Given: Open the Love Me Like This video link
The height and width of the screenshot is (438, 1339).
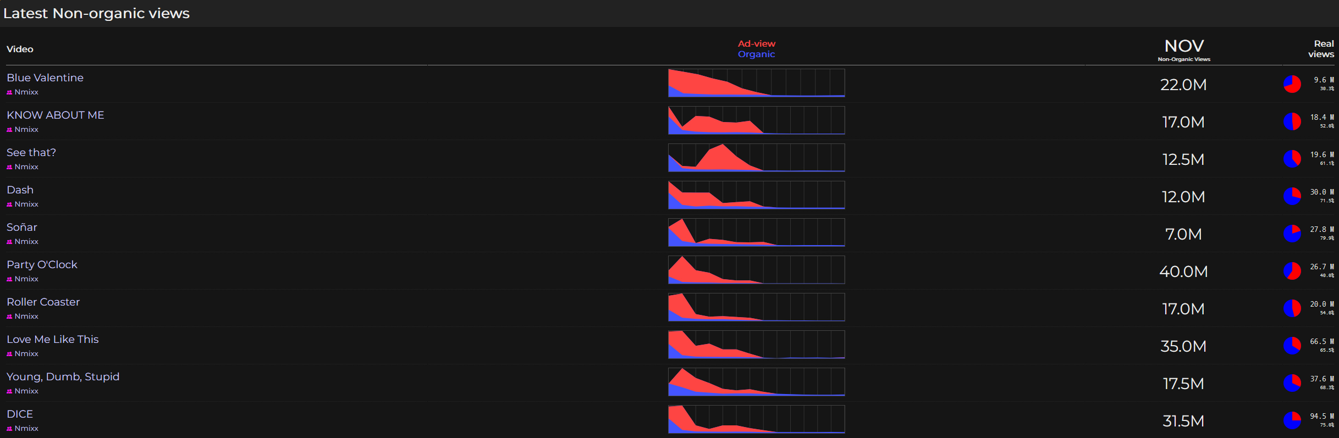Looking at the screenshot, I should tap(53, 340).
